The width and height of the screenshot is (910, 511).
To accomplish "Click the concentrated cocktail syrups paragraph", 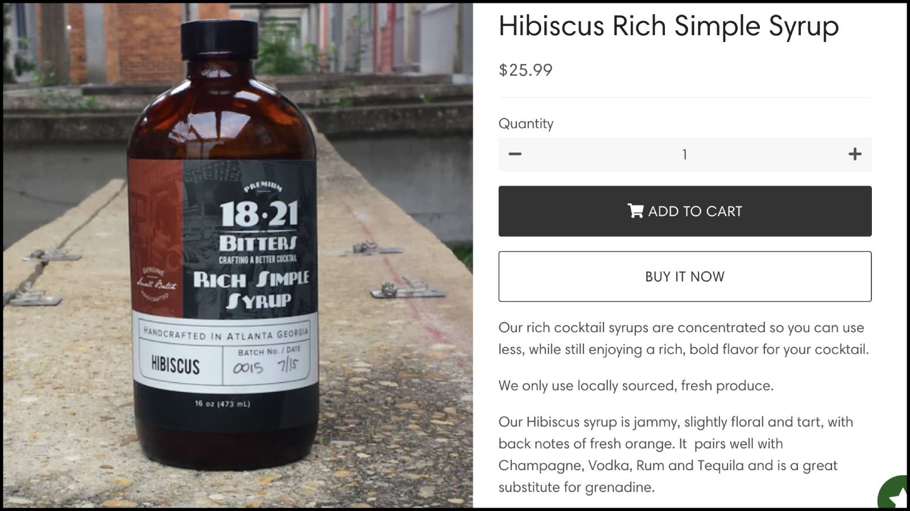I will 684,338.
